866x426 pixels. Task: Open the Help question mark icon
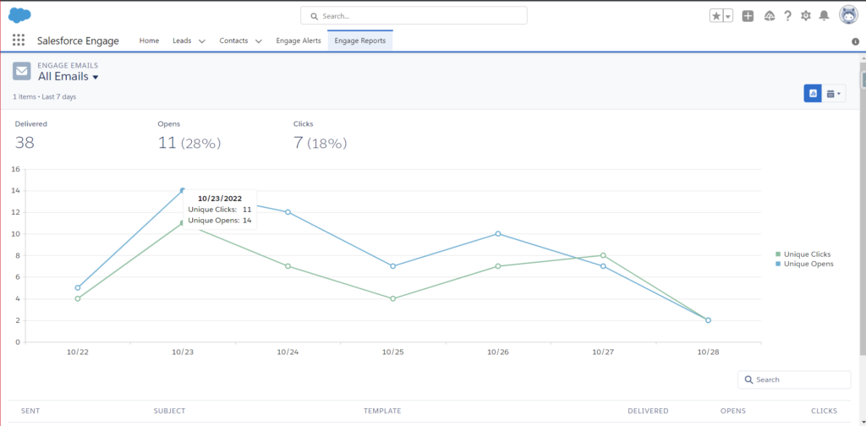pyautogui.click(x=787, y=16)
